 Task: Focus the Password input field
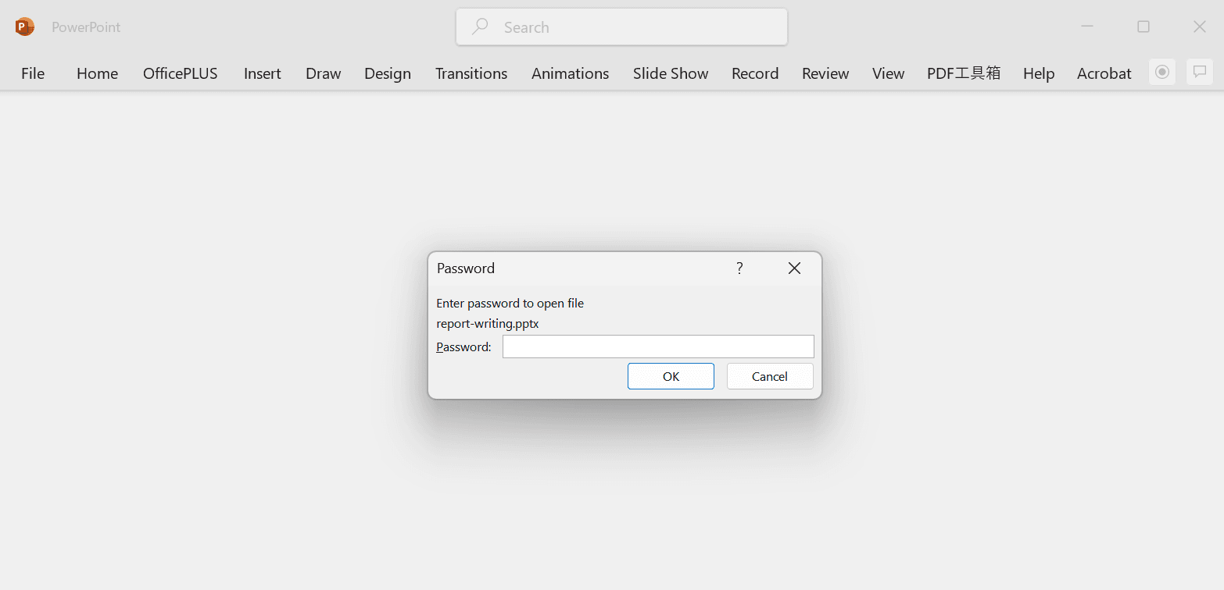pos(658,347)
